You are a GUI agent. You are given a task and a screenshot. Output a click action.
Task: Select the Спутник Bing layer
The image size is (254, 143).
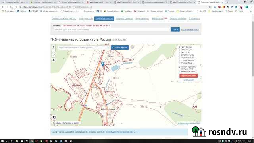click(185, 63)
